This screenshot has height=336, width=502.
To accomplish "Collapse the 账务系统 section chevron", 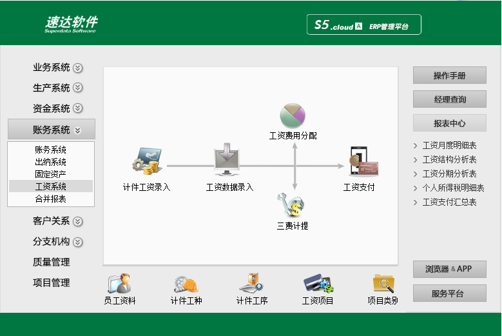I will (77, 130).
